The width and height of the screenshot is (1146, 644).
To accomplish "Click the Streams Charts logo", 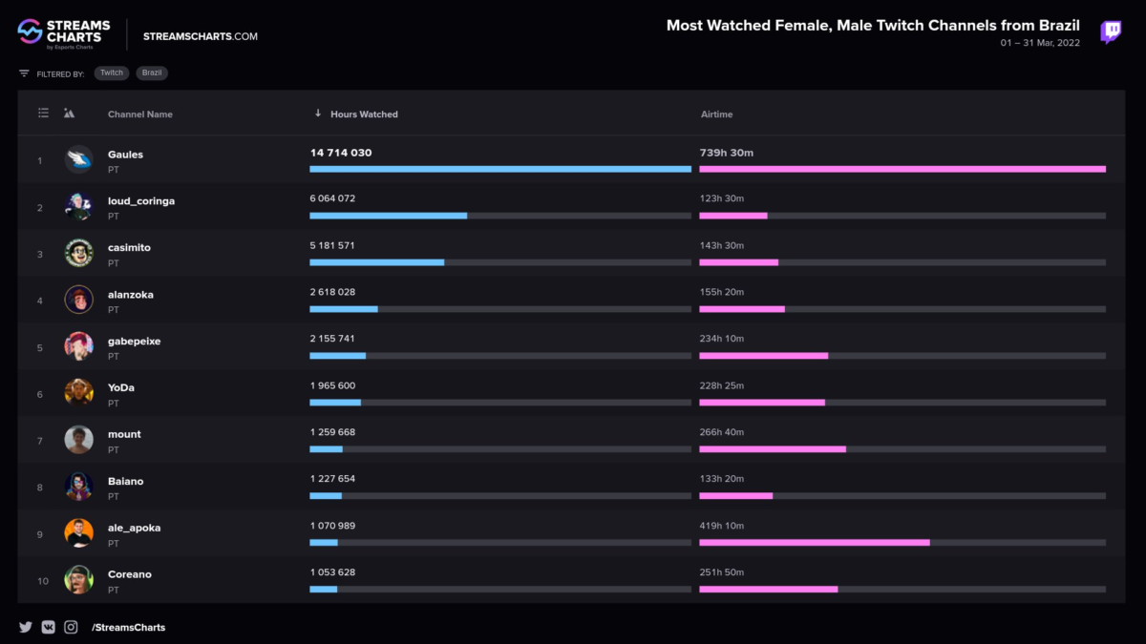I will tap(64, 34).
